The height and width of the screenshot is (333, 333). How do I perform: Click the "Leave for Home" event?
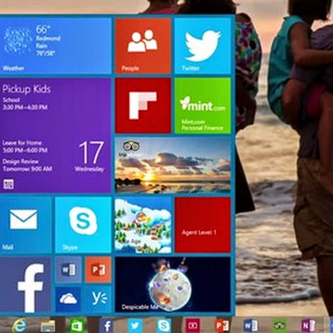22,143
